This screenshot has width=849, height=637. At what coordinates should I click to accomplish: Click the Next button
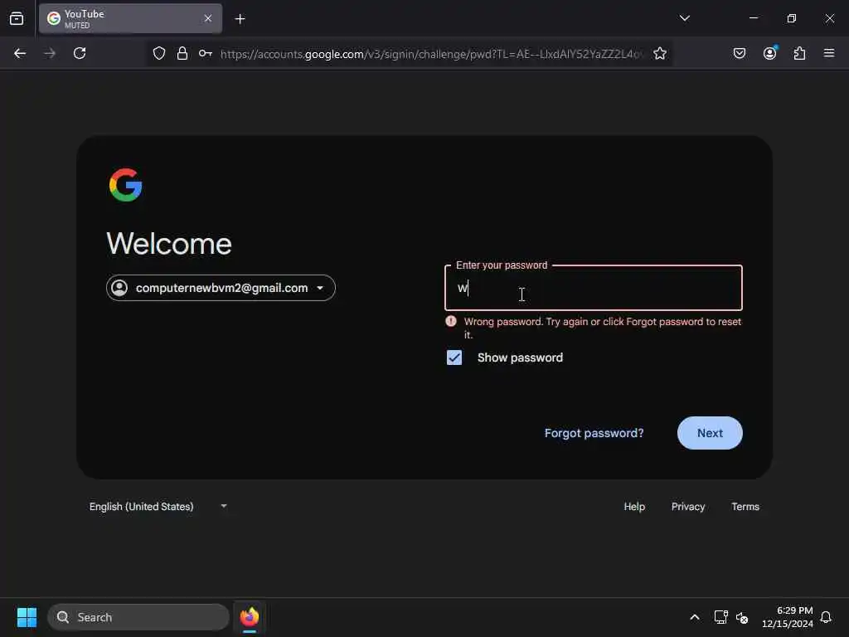coord(710,433)
